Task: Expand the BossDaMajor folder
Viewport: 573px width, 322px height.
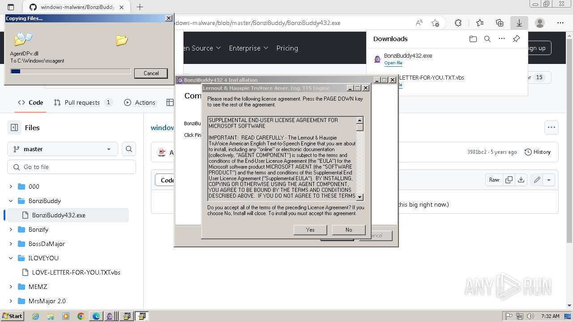Action: click(11, 244)
